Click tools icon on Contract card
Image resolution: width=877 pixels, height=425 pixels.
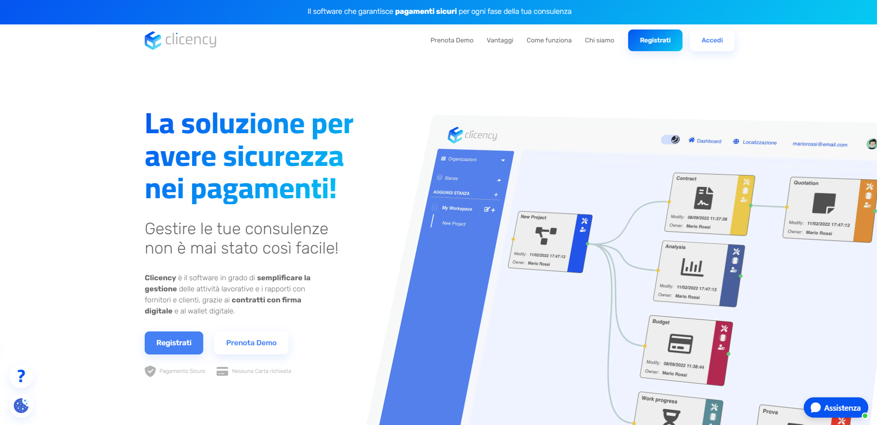[746, 182]
